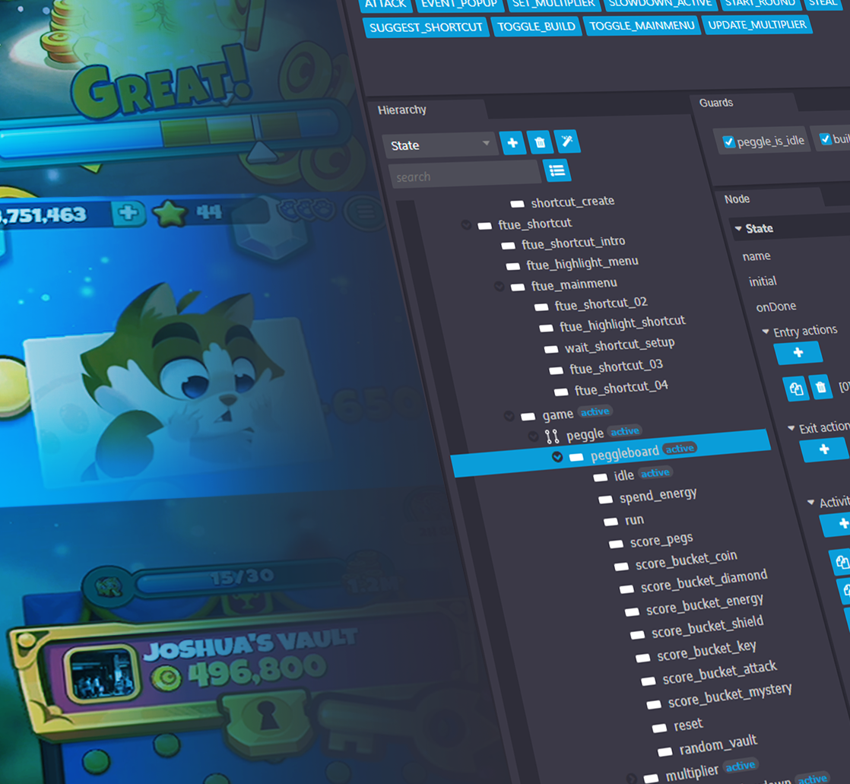
Task: Copy the first entry action
Action: [796, 389]
